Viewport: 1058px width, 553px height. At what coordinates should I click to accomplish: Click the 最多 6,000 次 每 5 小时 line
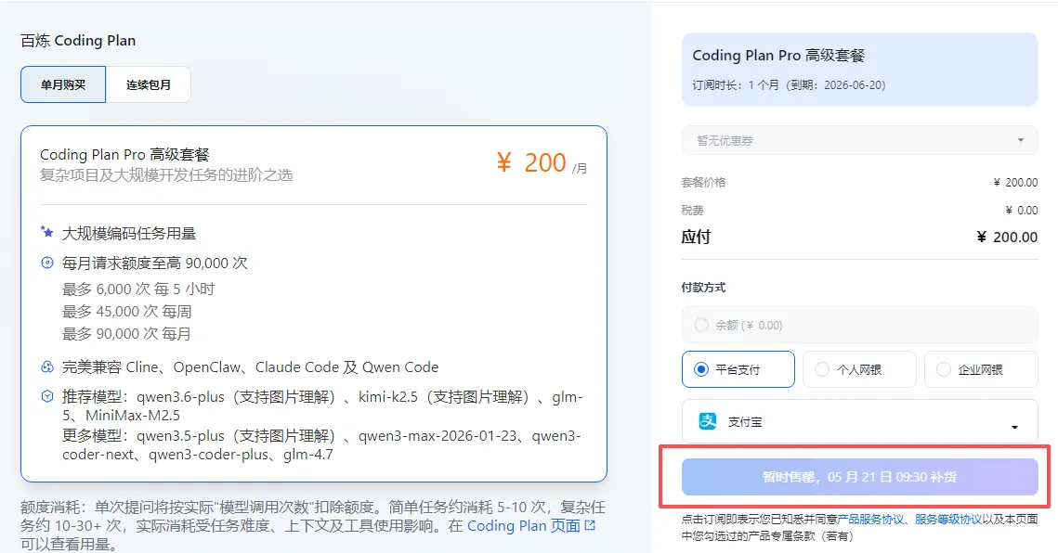[x=138, y=289]
